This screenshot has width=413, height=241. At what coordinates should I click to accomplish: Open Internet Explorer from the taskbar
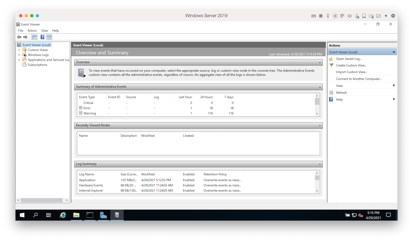tap(63, 215)
